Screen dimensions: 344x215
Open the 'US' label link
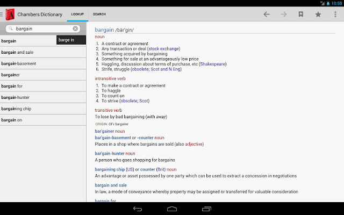(130, 169)
